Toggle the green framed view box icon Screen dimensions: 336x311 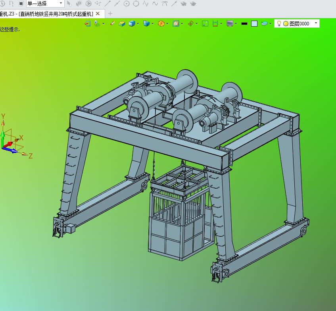click(205, 24)
